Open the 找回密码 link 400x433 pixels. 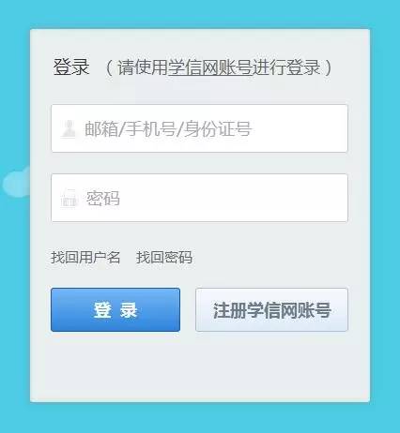click(x=164, y=258)
